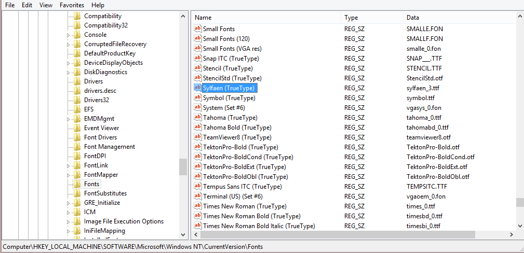Screen dimensions: 524x253
Task: Expand the GRE_Initialize key
Action: coord(68,203)
